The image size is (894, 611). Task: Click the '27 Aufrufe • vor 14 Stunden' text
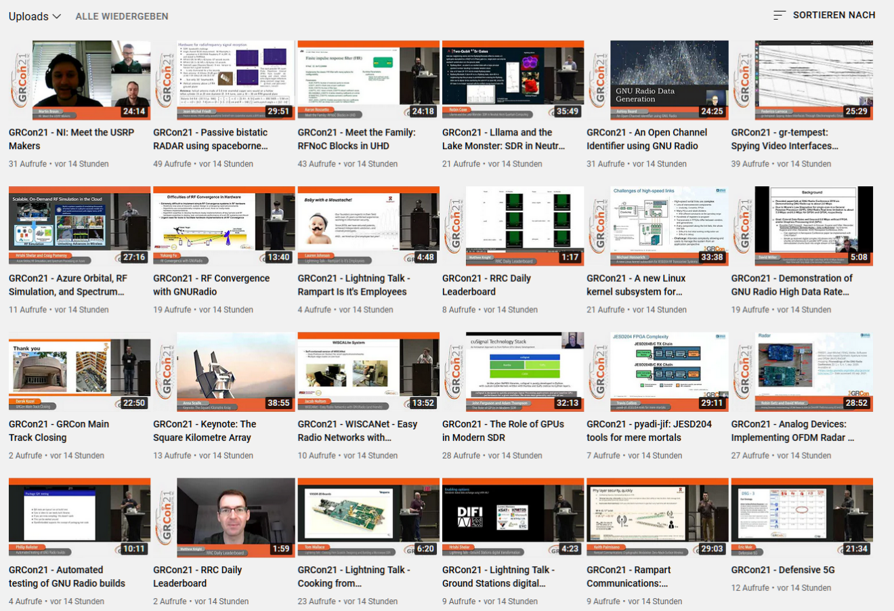click(781, 456)
